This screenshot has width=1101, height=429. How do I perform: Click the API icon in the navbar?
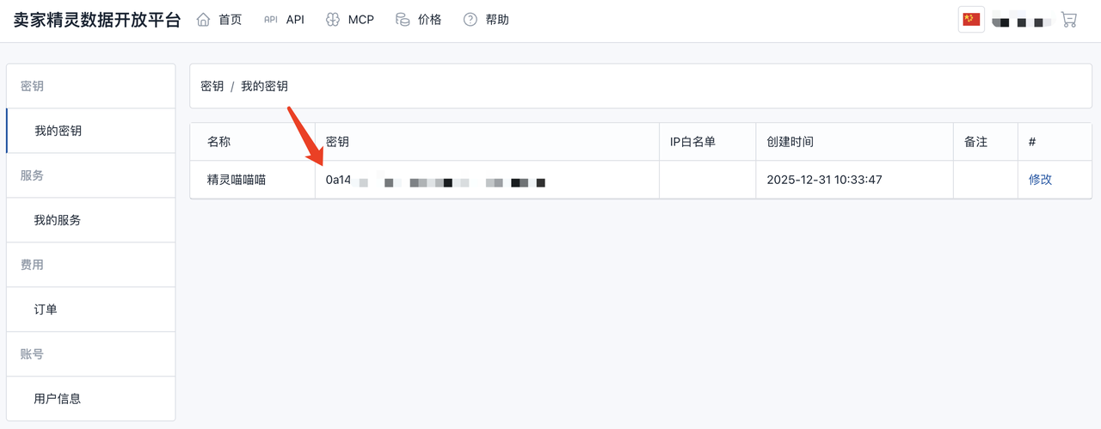pos(270,20)
